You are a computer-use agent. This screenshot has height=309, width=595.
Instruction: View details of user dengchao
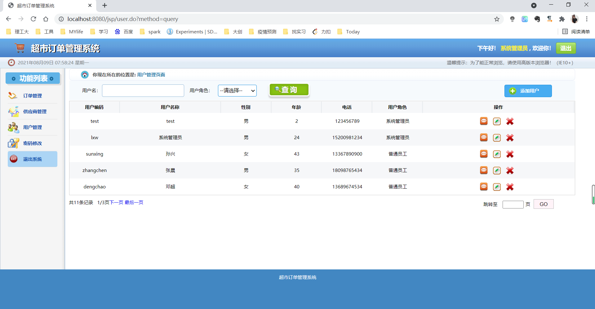coord(484,187)
